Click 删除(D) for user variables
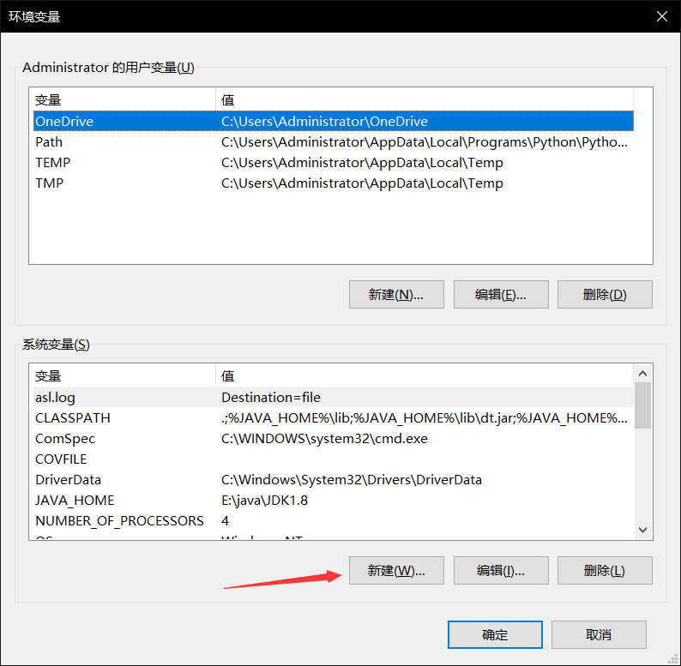 605,294
